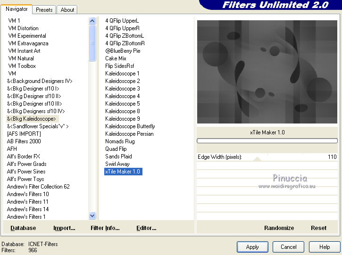
Task: Choose the Kaleidoscope Persian filter
Action: 129,134
